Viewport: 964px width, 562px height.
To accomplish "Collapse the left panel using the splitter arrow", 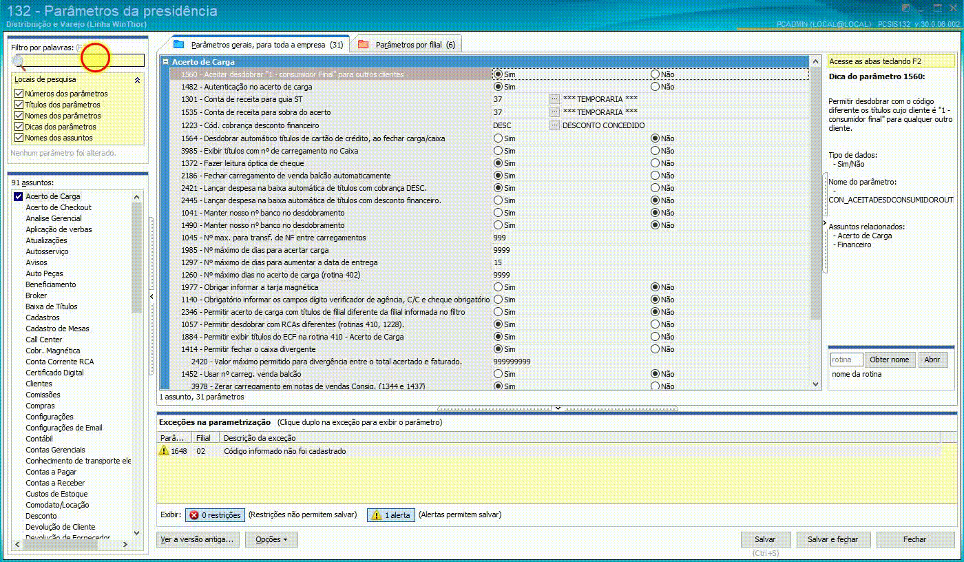I will [x=151, y=297].
